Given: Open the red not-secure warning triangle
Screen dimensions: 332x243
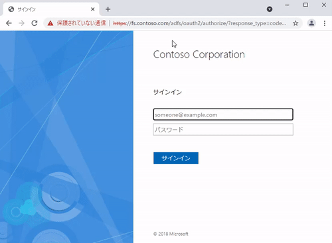Looking at the screenshot, I should coord(50,23).
